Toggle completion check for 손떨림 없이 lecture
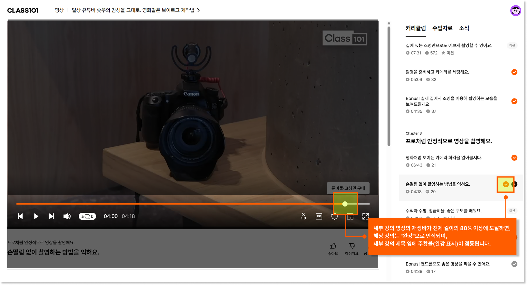 [x=506, y=184]
